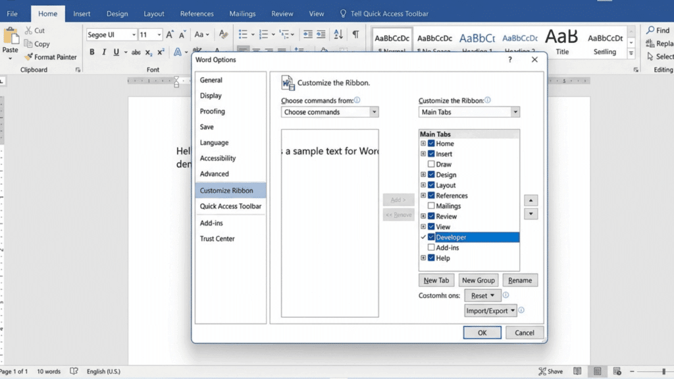The width and height of the screenshot is (674, 379).
Task: Switch to the Mailings ribbon tab
Action: coord(242,13)
